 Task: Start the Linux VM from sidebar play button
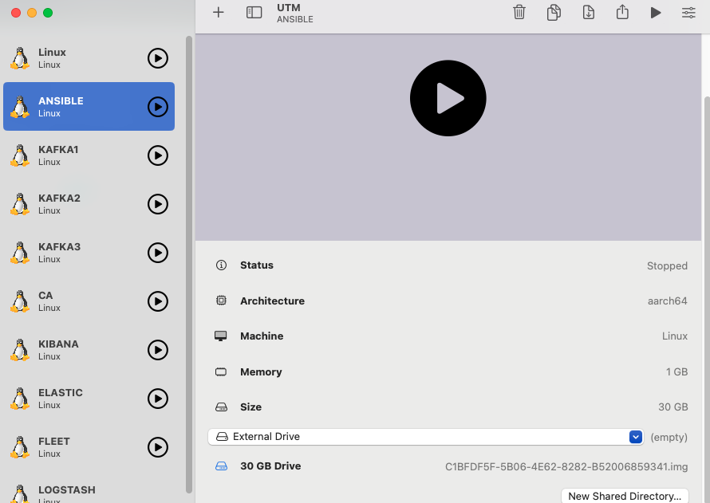point(158,58)
